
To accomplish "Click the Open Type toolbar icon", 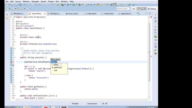I will coord(97,5).
